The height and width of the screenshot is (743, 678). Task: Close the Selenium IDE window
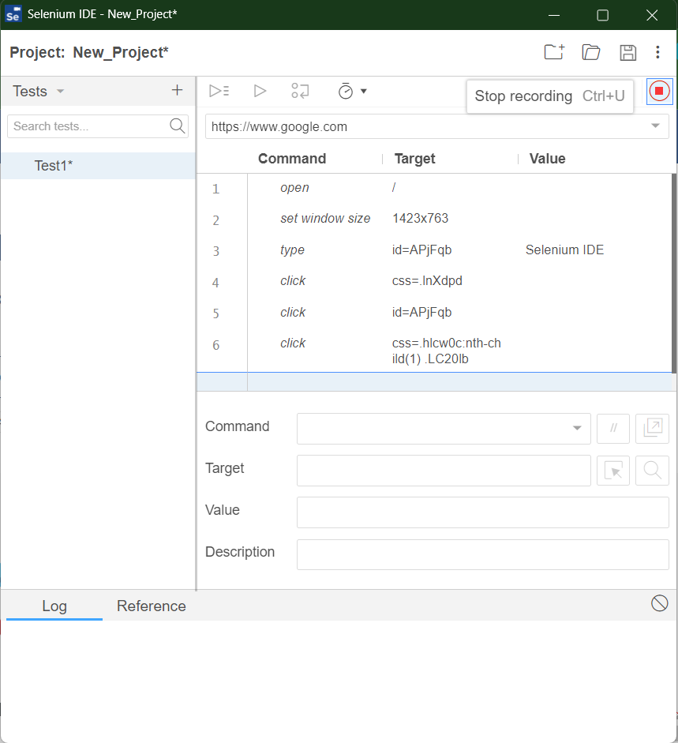(652, 15)
